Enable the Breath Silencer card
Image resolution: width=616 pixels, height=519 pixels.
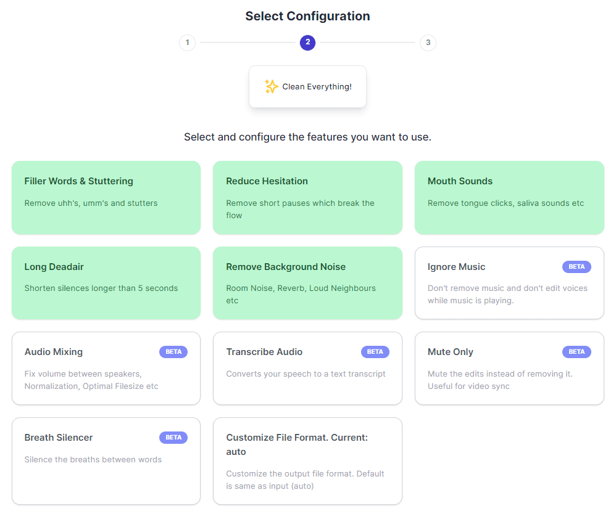(106, 461)
